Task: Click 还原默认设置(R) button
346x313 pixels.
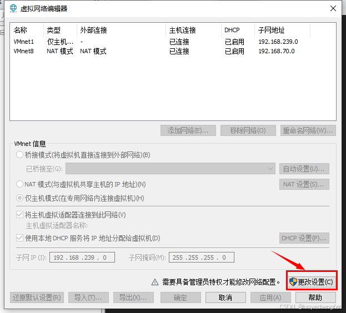Action: (37, 297)
